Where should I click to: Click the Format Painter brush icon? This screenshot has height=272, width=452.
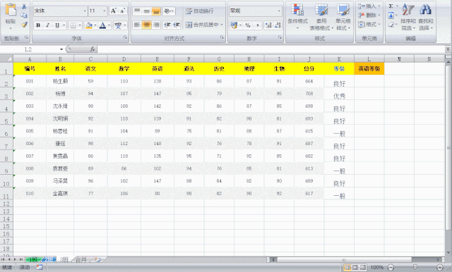click(24, 25)
